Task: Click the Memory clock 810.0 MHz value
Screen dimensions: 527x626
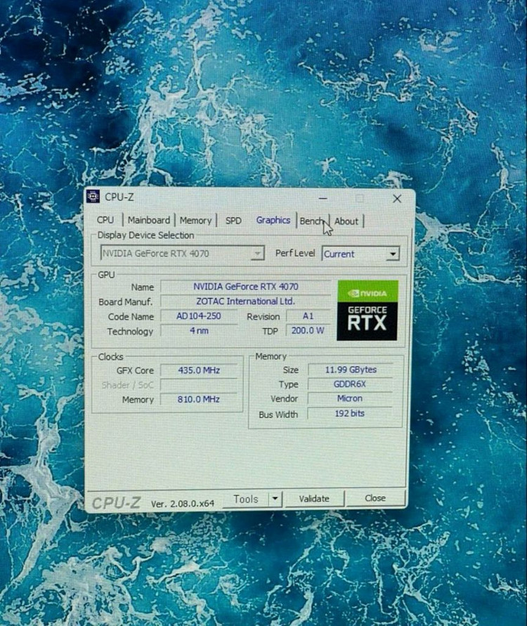Action: click(x=199, y=399)
